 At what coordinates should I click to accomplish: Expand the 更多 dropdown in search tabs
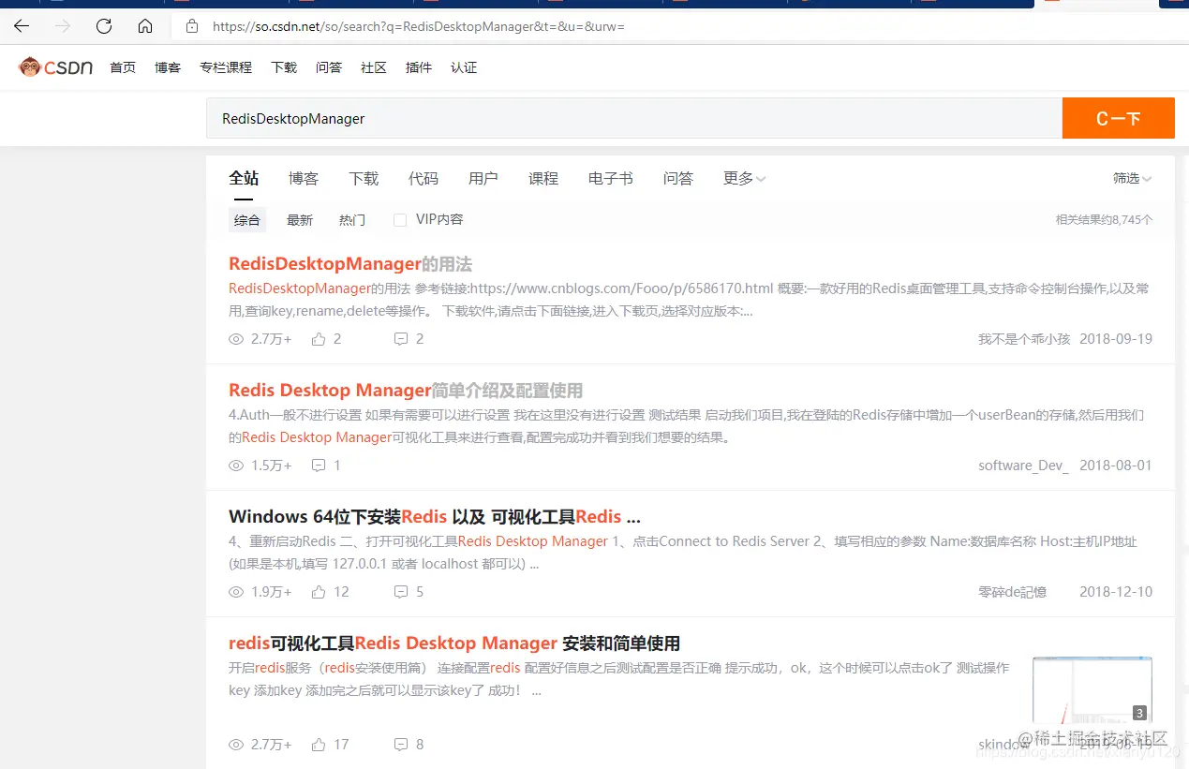745,178
